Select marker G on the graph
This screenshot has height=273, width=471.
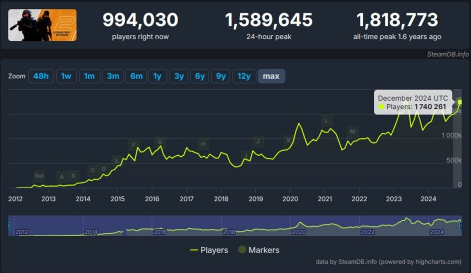(160, 142)
